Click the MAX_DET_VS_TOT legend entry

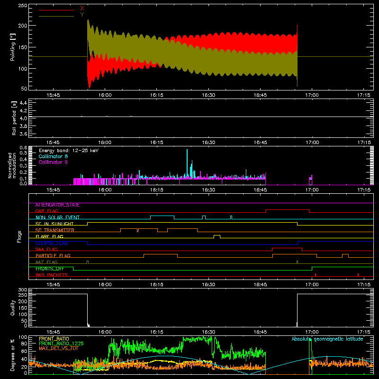pos(58,348)
